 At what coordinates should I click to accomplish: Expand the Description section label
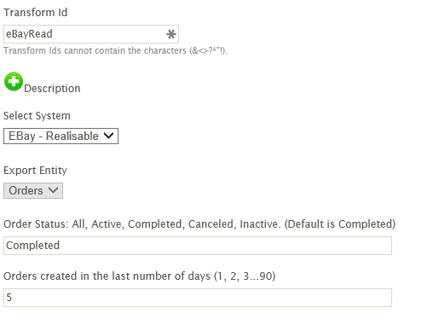point(52,89)
